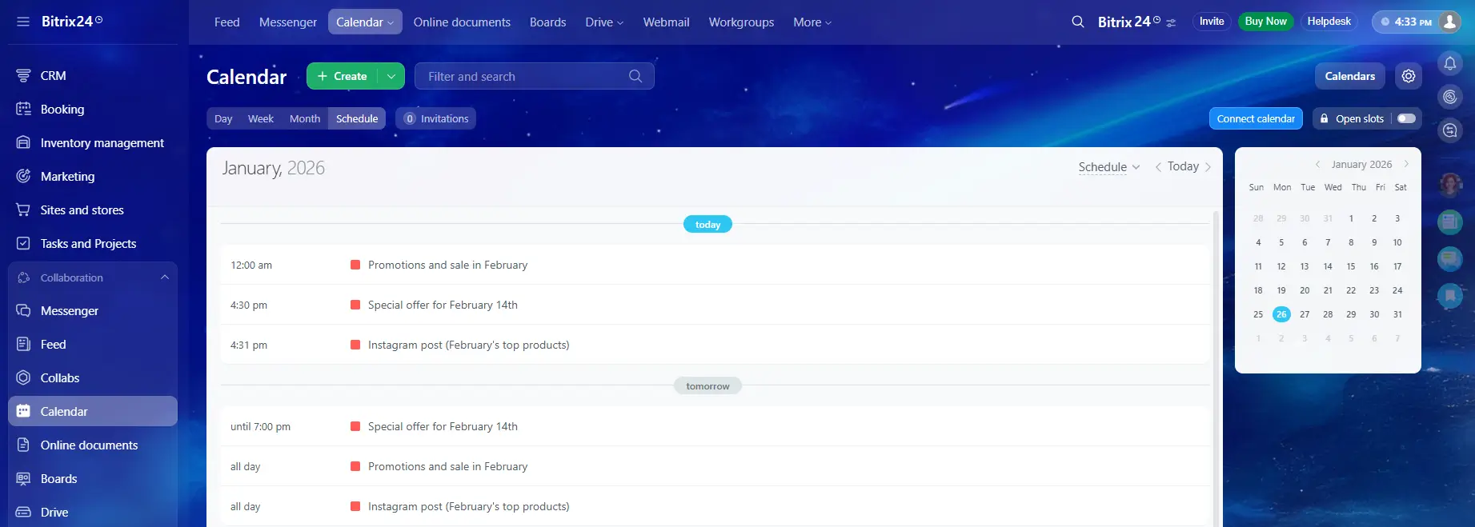Image resolution: width=1475 pixels, height=527 pixels.
Task: Open the Schedule view dropdown
Action: point(1109,166)
